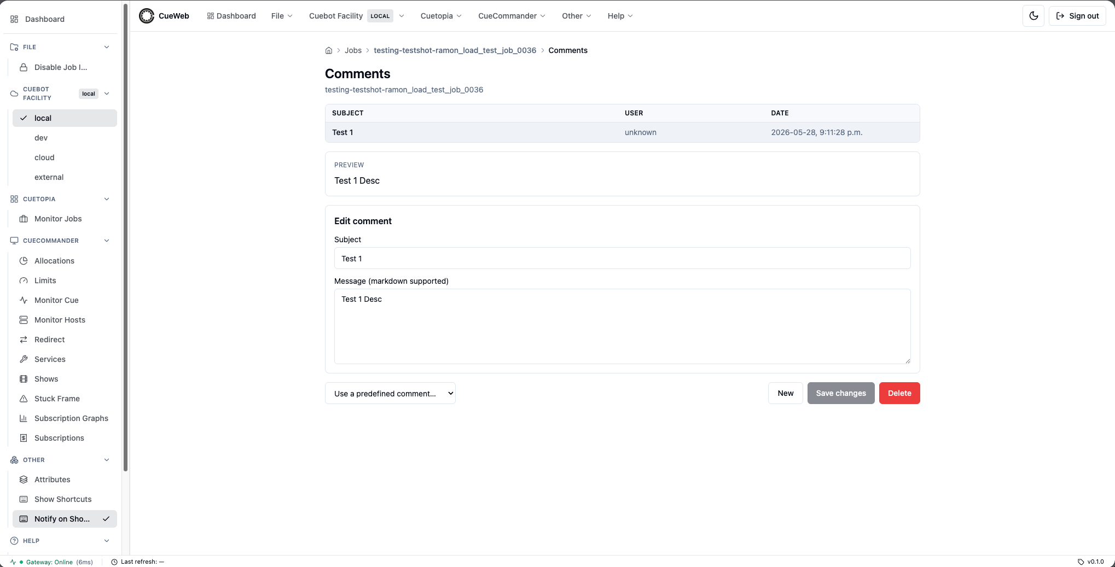Click the Shows film icon

tap(24, 379)
